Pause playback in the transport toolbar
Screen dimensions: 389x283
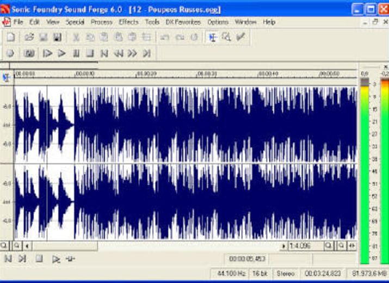click(x=76, y=53)
